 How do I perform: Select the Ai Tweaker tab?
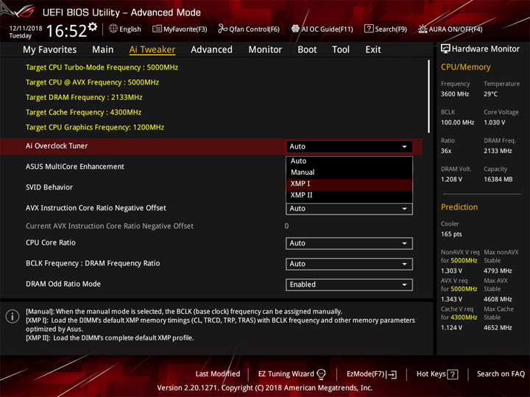(152, 50)
